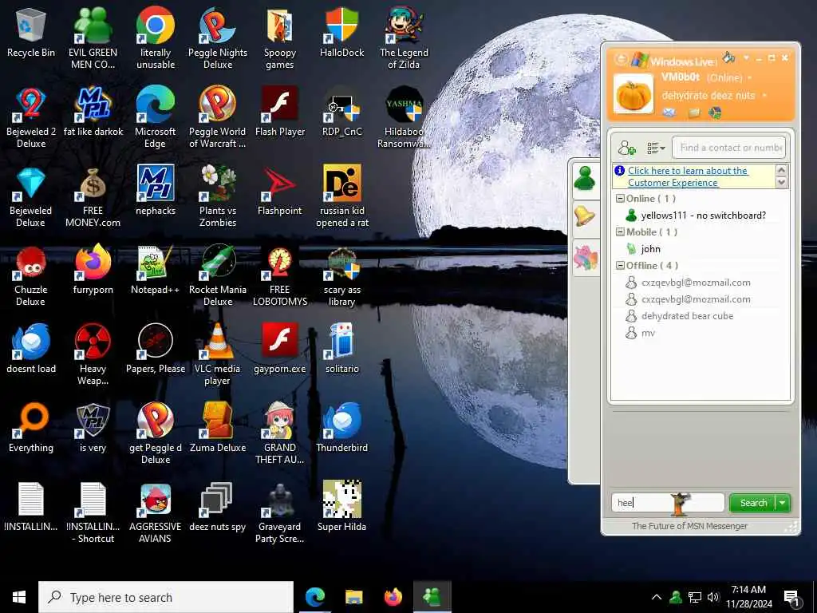Select the RDP_CnC desktop icon
This screenshot has width=817, height=613.
[x=341, y=112]
